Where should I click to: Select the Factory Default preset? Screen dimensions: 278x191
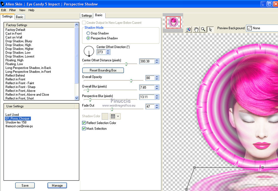click(x=16, y=30)
